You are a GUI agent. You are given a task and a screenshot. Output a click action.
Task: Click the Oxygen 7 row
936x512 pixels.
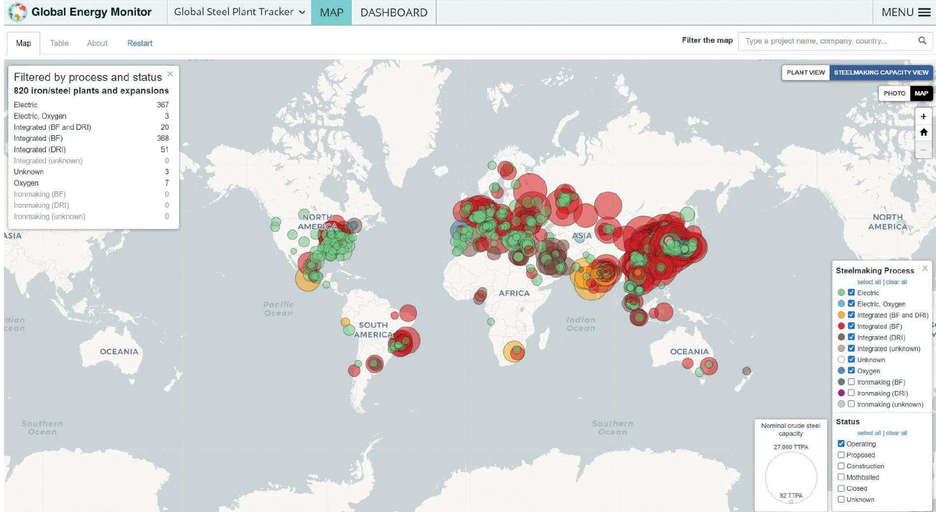click(x=91, y=183)
